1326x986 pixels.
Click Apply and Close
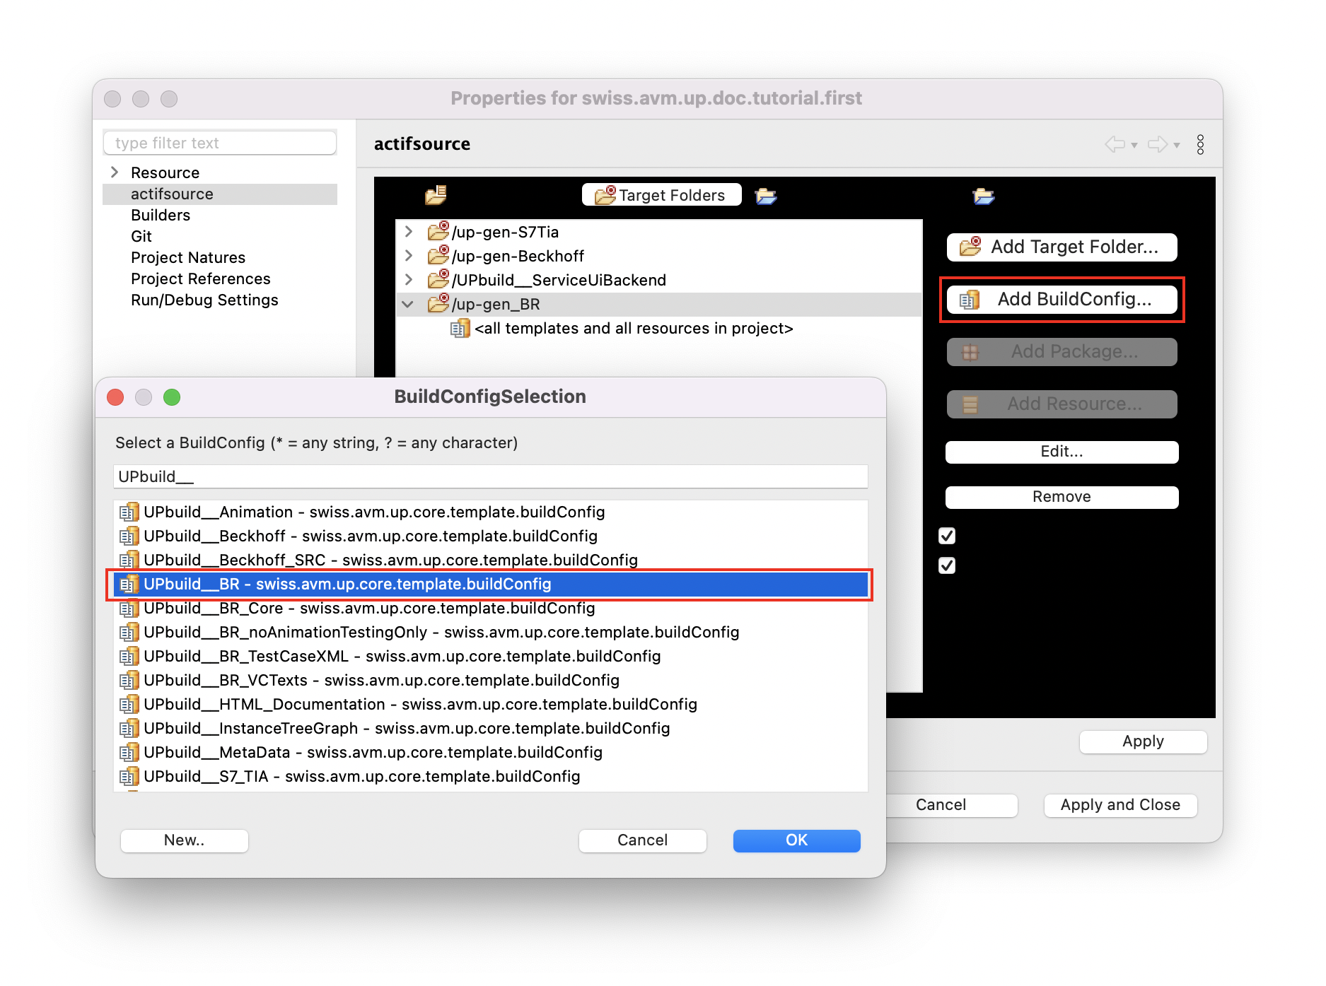(x=1119, y=805)
